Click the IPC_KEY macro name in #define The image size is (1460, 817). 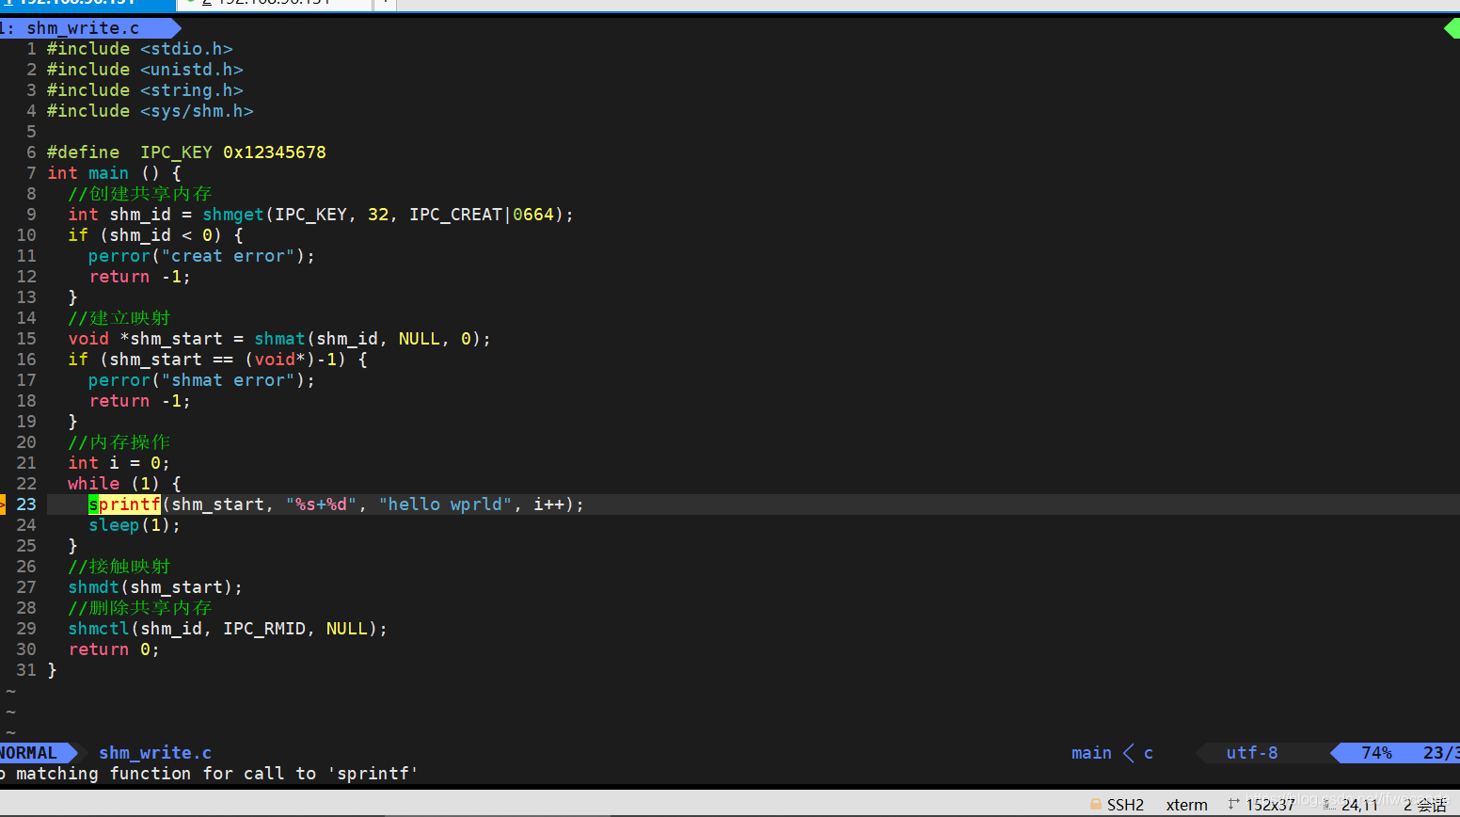(176, 152)
